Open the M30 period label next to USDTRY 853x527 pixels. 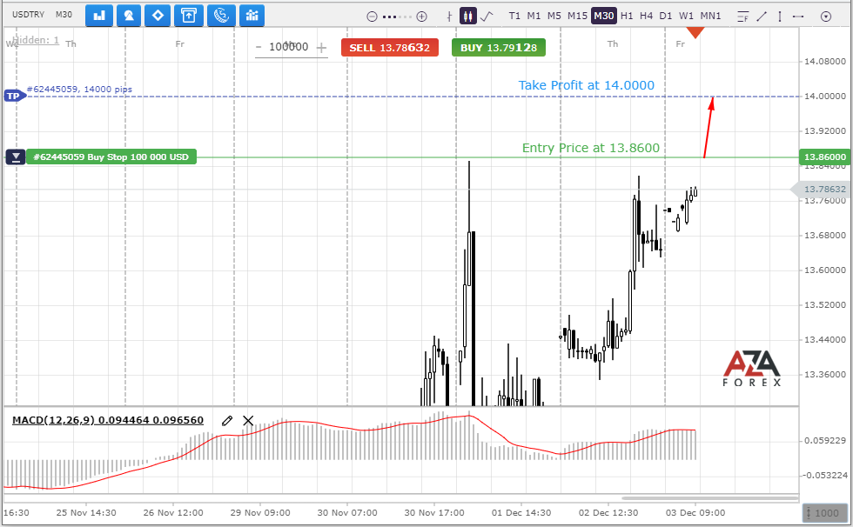pyautogui.click(x=64, y=15)
